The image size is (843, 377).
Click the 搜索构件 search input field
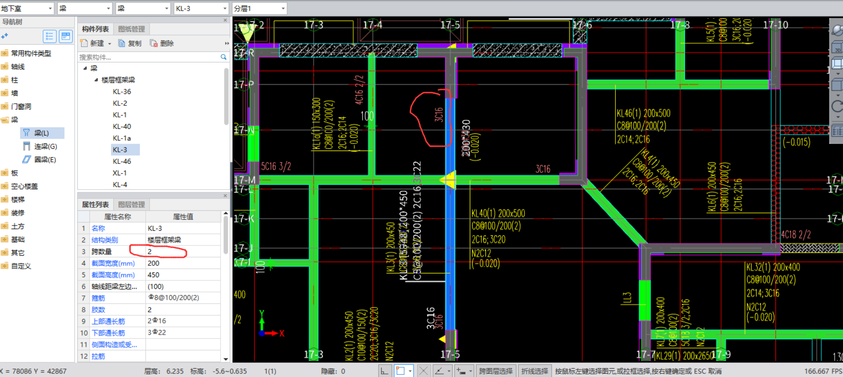(149, 57)
